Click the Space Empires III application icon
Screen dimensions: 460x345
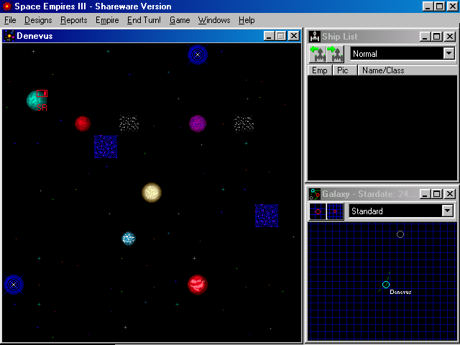6,6
